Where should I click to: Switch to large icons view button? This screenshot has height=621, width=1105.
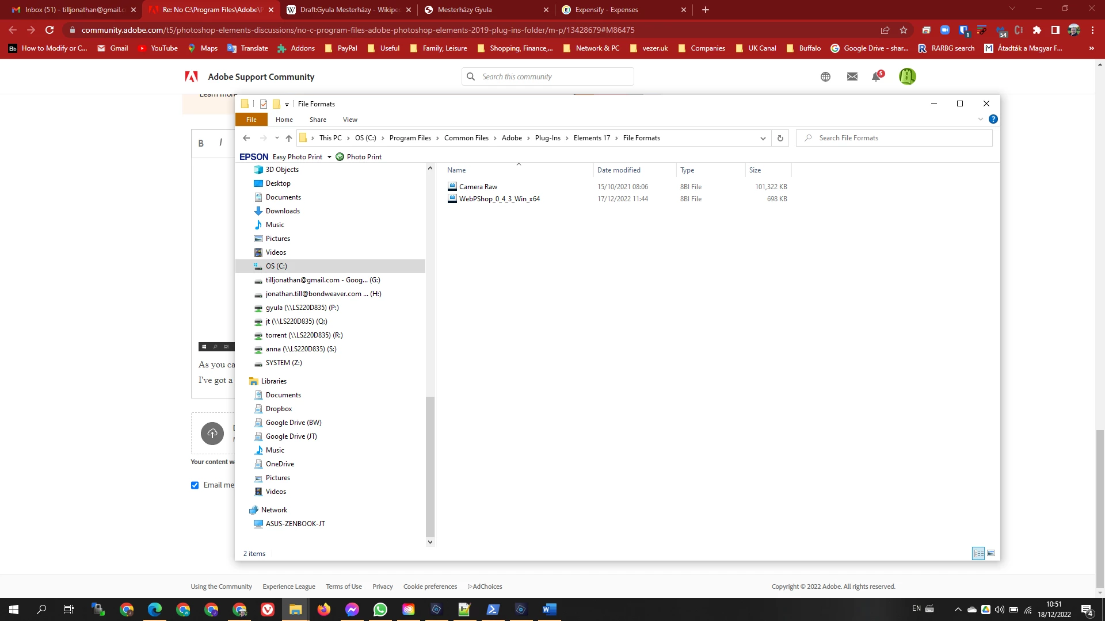(991, 553)
